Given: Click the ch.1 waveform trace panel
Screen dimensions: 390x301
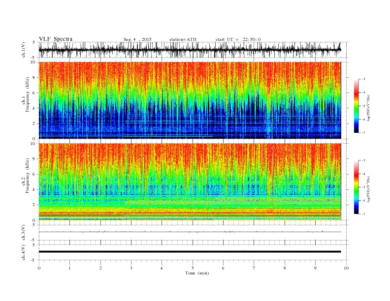Looking at the screenshot, I should (194, 50).
